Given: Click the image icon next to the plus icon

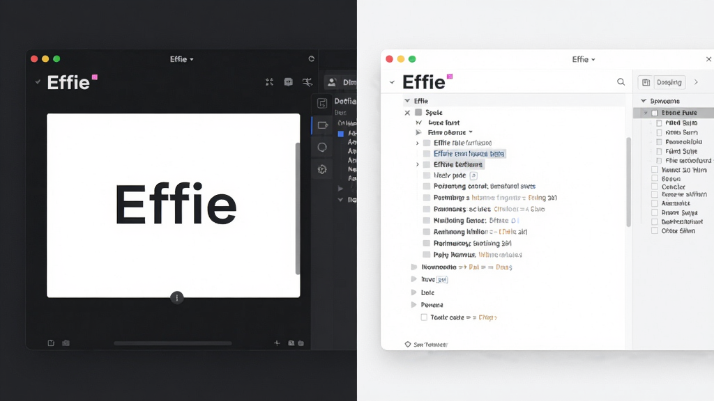Looking at the screenshot, I should (291, 343).
